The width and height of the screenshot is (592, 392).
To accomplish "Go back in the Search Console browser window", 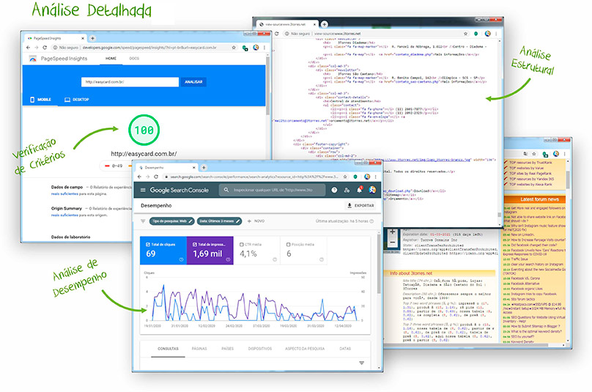I will (139, 177).
